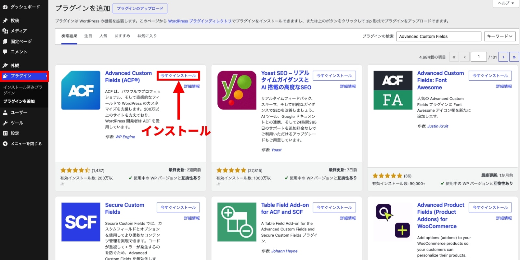The width and height of the screenshot is (520, 260).
Task: Go to the first results page («)
Action: pyautogui.click(x=454, y=57)
